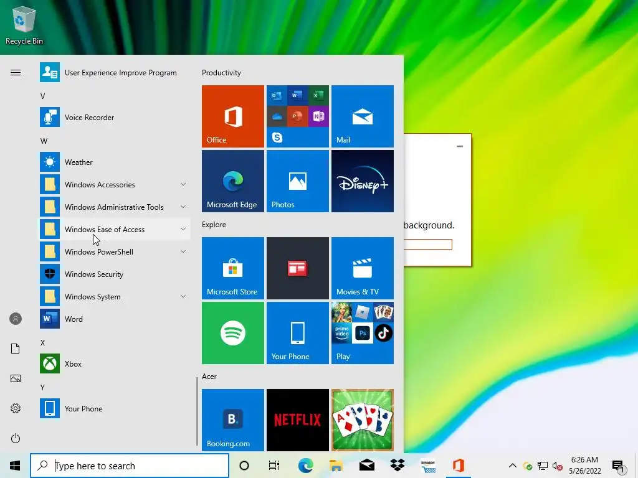Expand Windows Ease of Access chevron

click(183, 229)
